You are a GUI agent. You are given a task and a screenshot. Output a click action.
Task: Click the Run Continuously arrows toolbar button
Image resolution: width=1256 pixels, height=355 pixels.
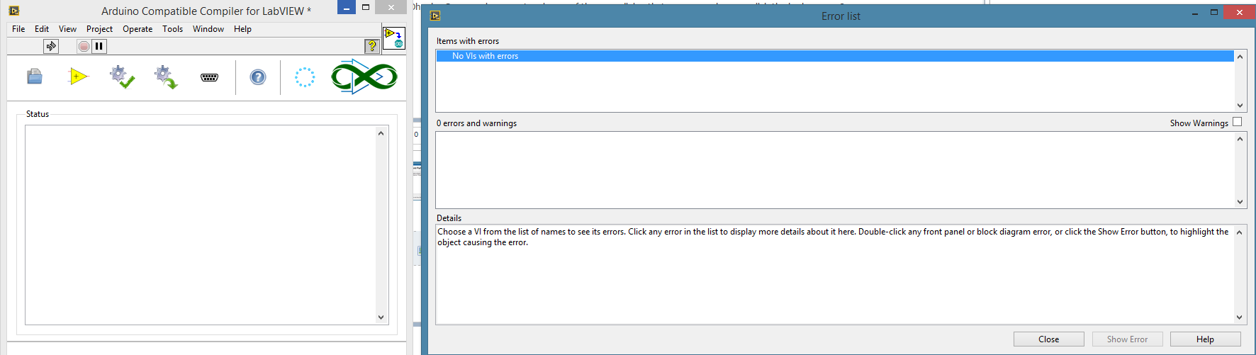coord(51,46)
